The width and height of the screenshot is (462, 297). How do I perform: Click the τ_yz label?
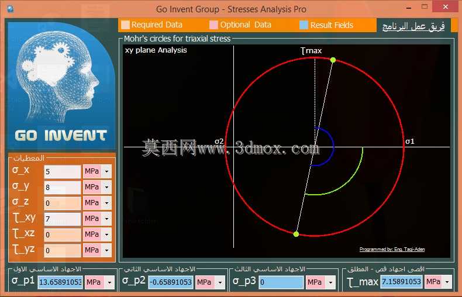(x=24, y=249)
